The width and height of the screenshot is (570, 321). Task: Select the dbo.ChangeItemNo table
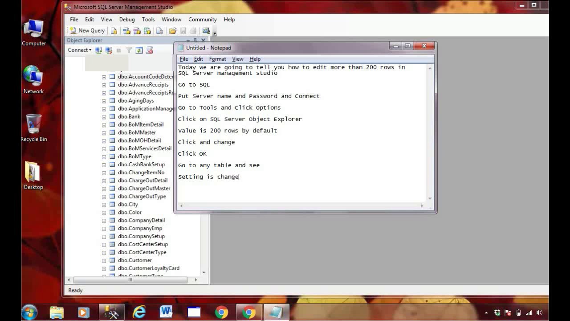click(x=141, y=173)
